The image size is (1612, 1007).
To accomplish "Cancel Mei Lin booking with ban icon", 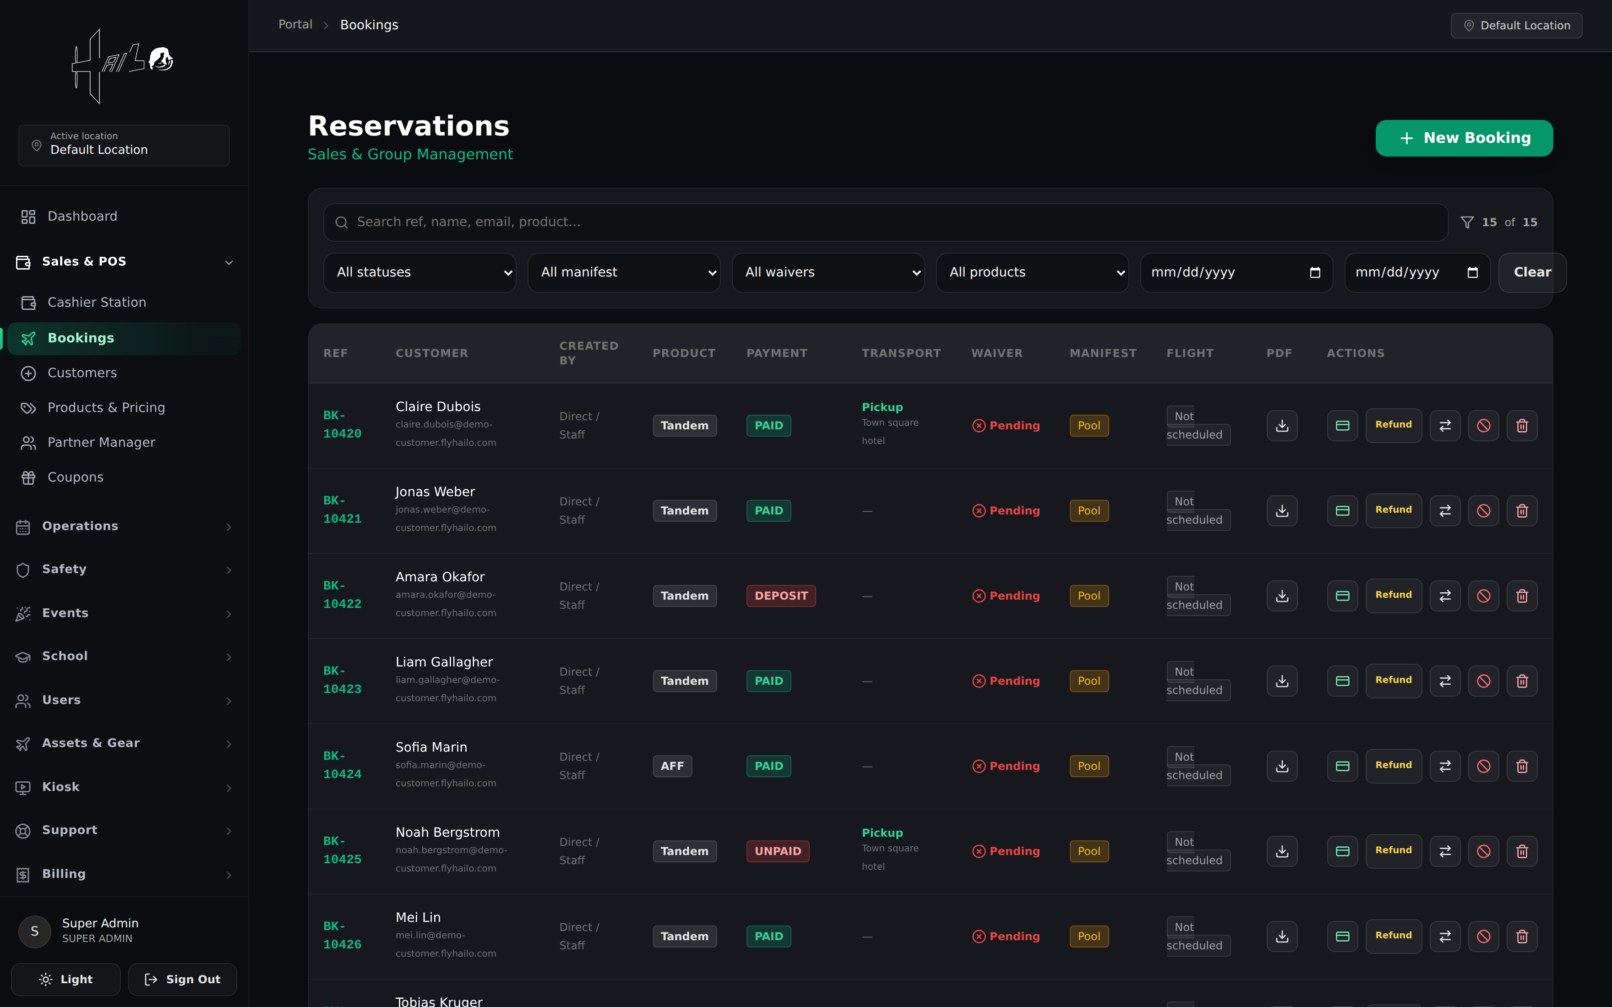I will pos(1483,937).
